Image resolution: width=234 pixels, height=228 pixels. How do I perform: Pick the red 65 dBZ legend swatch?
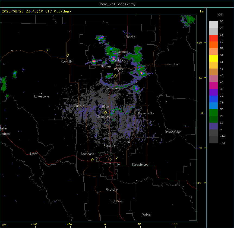coord(213,38)
